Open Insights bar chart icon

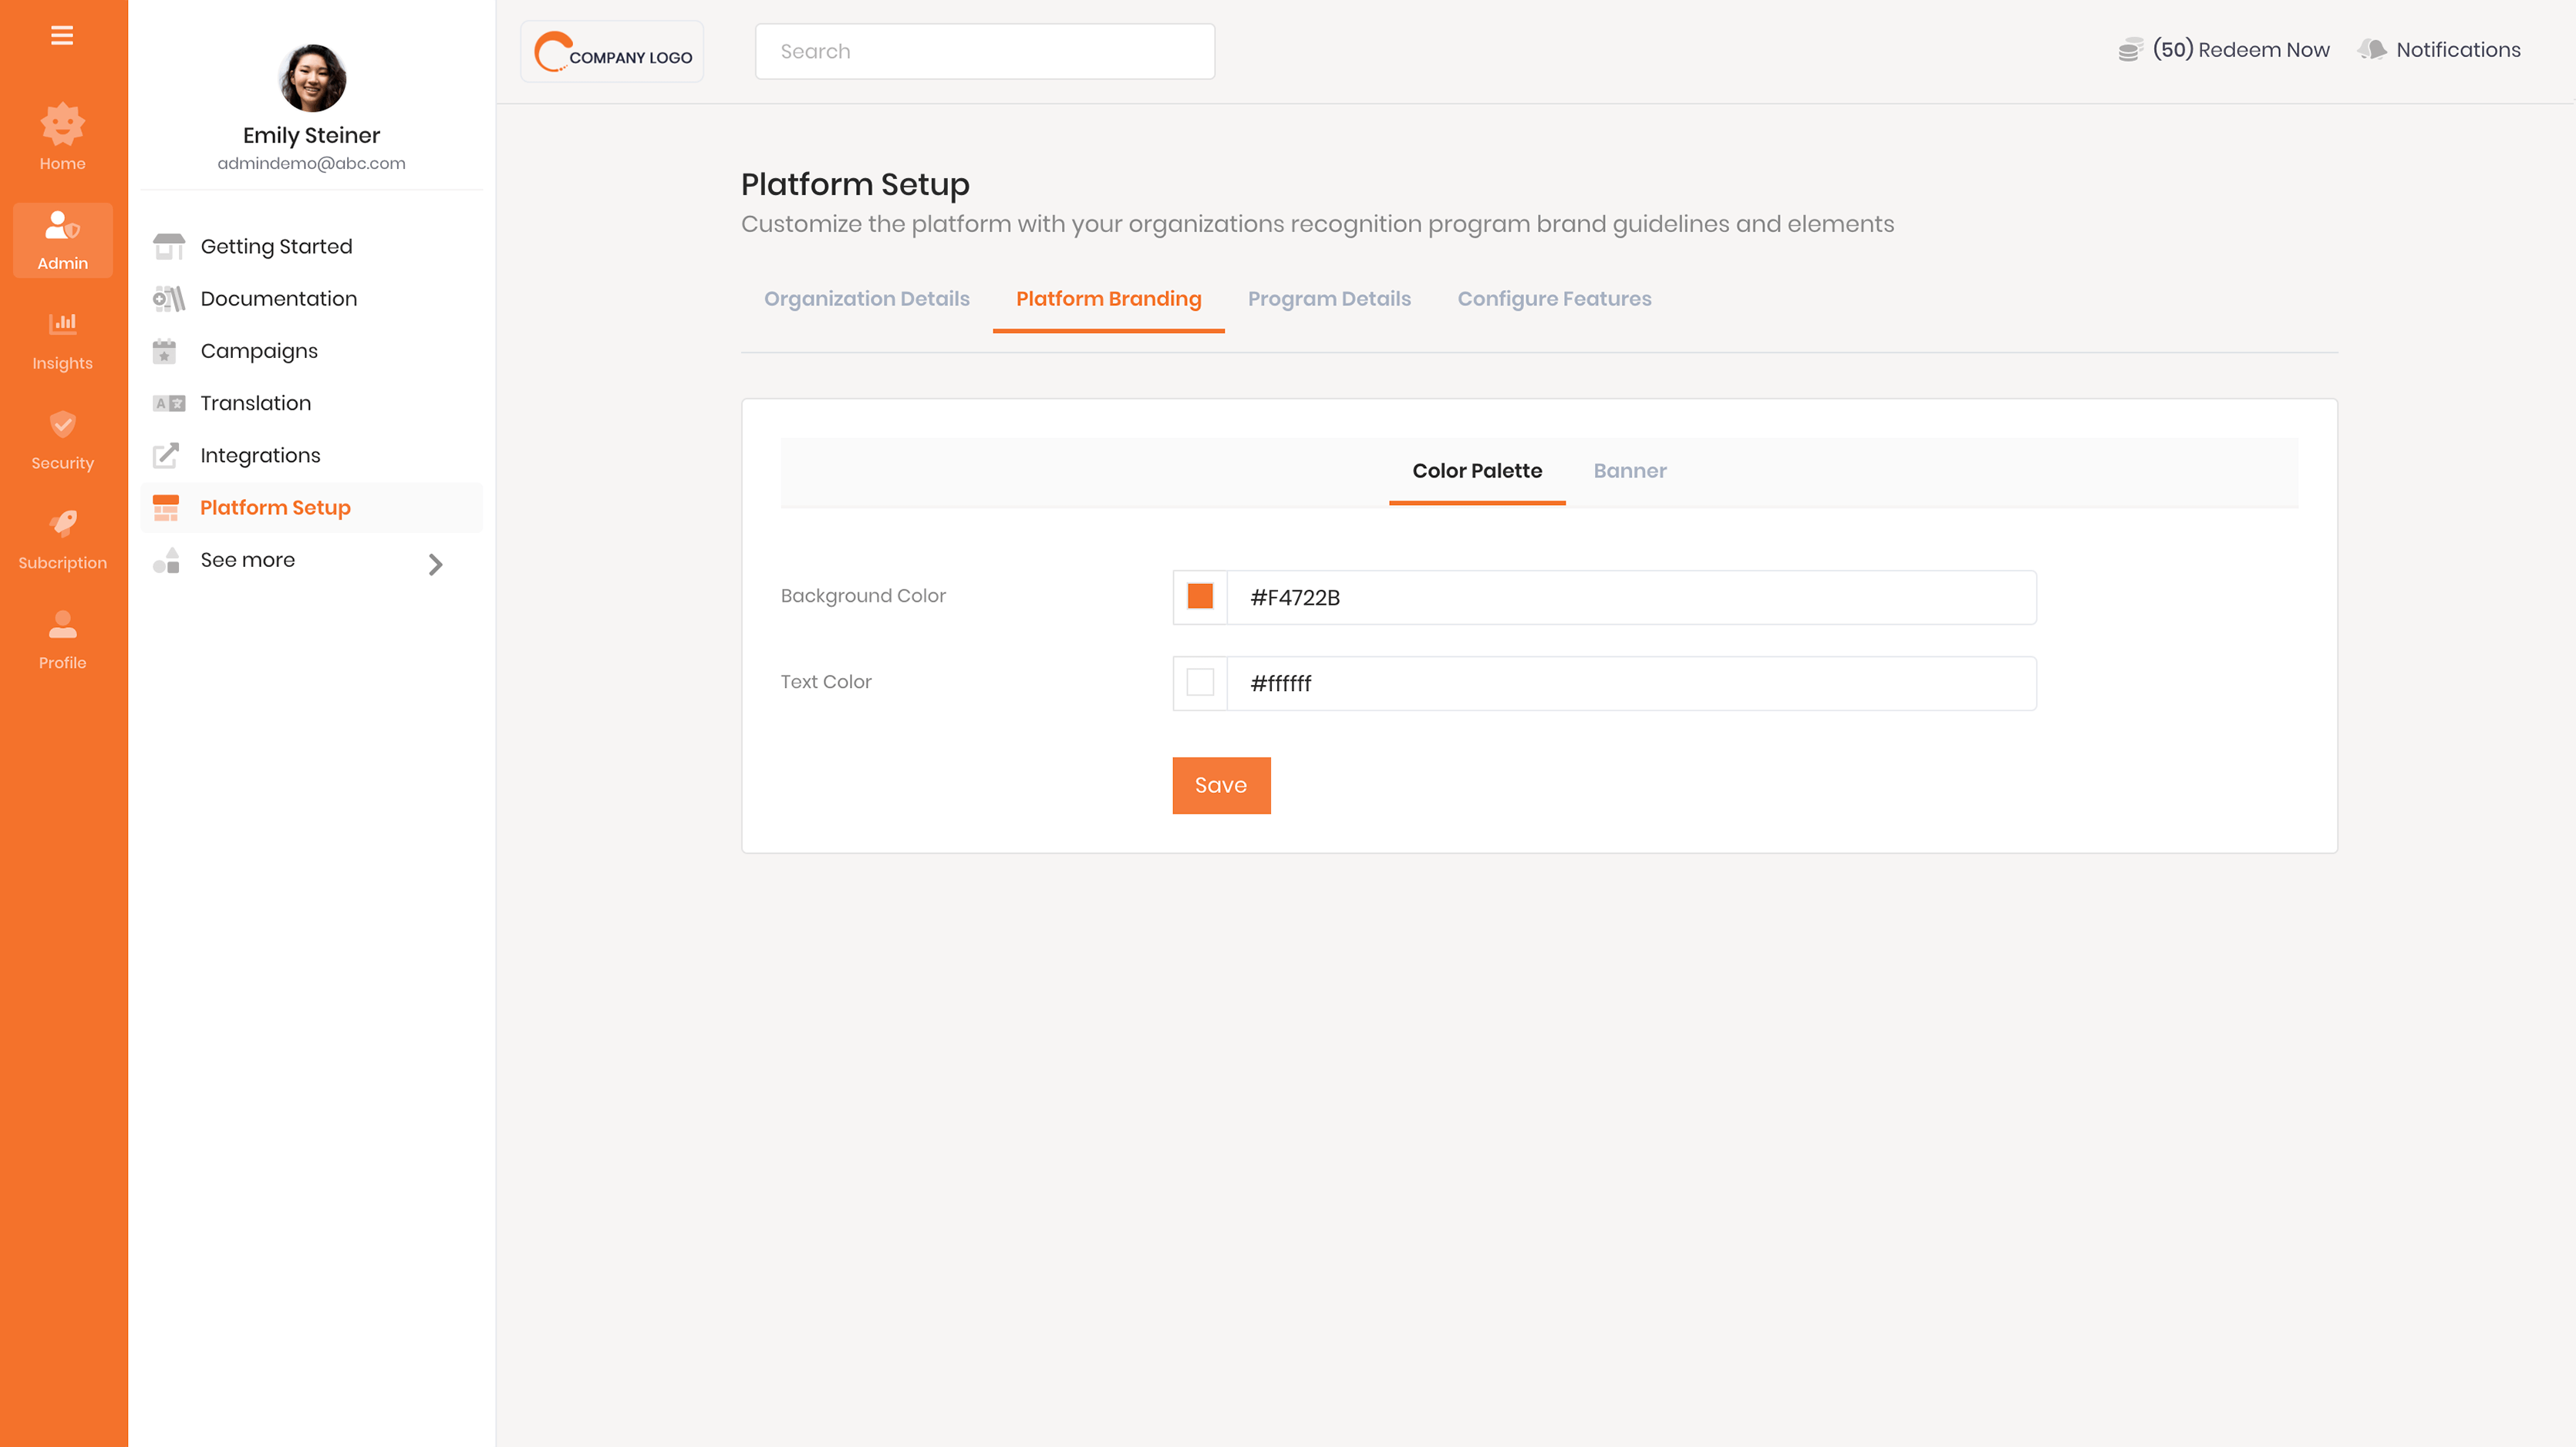(62, 323)
